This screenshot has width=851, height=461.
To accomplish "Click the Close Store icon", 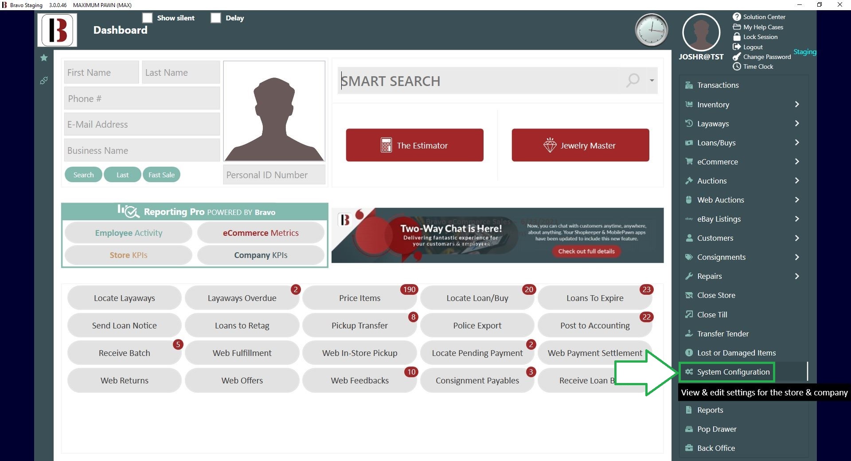I will point(689,295).
